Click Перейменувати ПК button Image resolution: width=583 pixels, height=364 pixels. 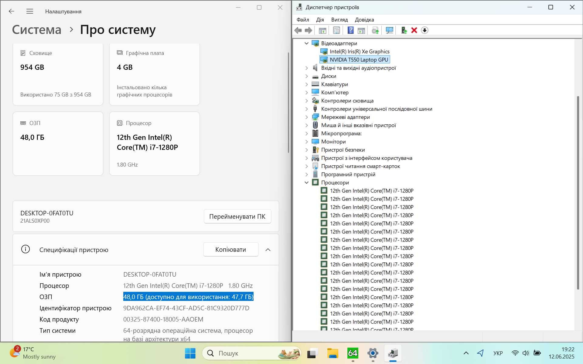[x=237, y=216]
